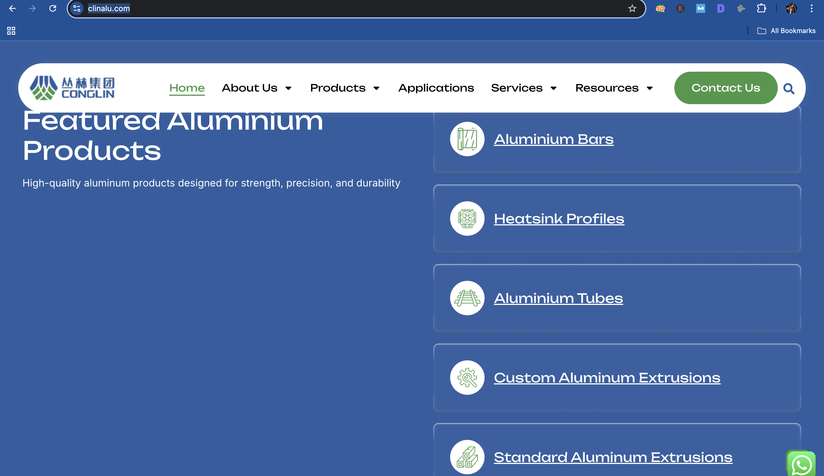824x476 pixels.
Task: Click the Custom Aluminum Extrusions gear icon
Action: coord(467,377)
